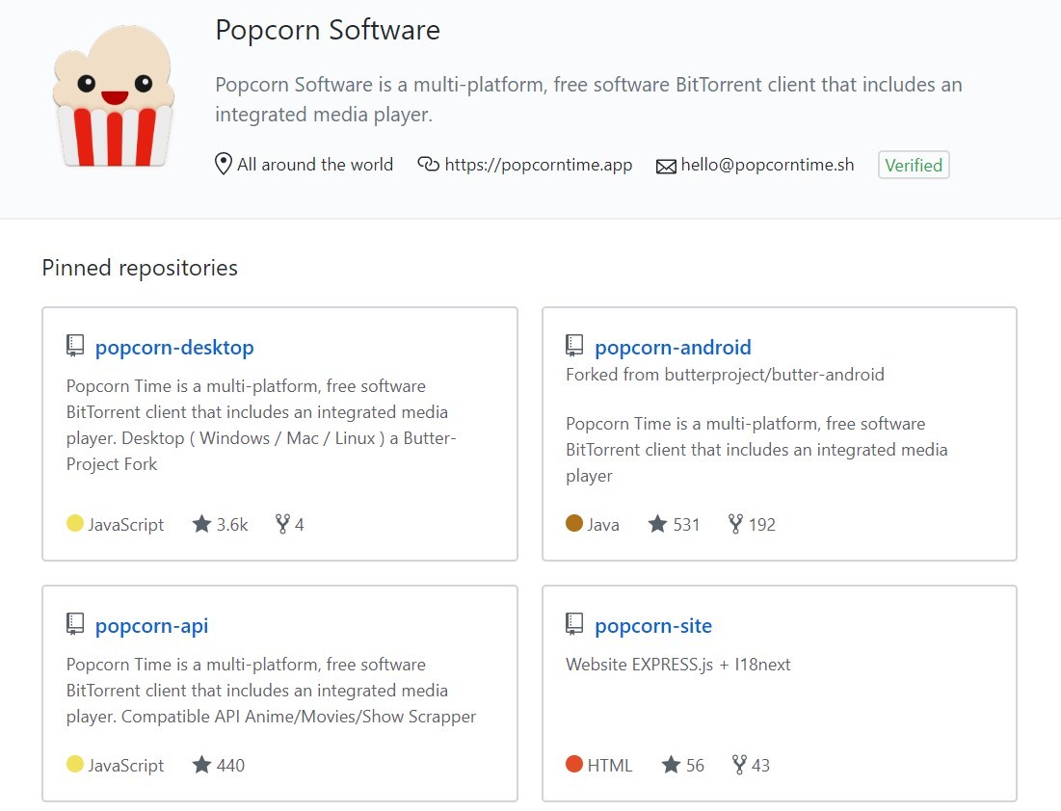This screenshot has width=1061, height=811.
Task: Open the fork count 43 on popcorn-site
Action: (751, 765)
